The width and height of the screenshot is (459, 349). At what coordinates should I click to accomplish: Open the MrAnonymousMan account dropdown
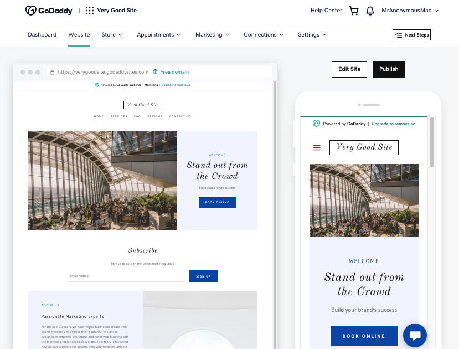tap(410, 11)
